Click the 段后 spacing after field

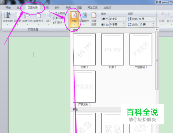145,25
